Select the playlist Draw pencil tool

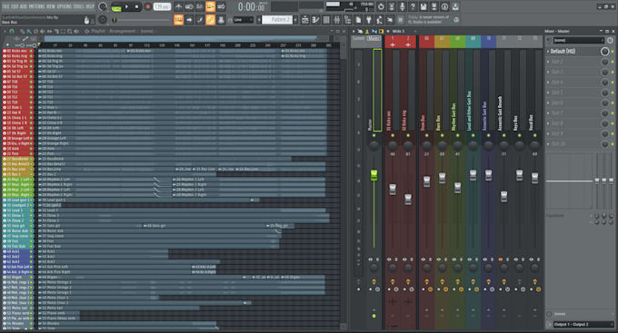coord(22,31)
